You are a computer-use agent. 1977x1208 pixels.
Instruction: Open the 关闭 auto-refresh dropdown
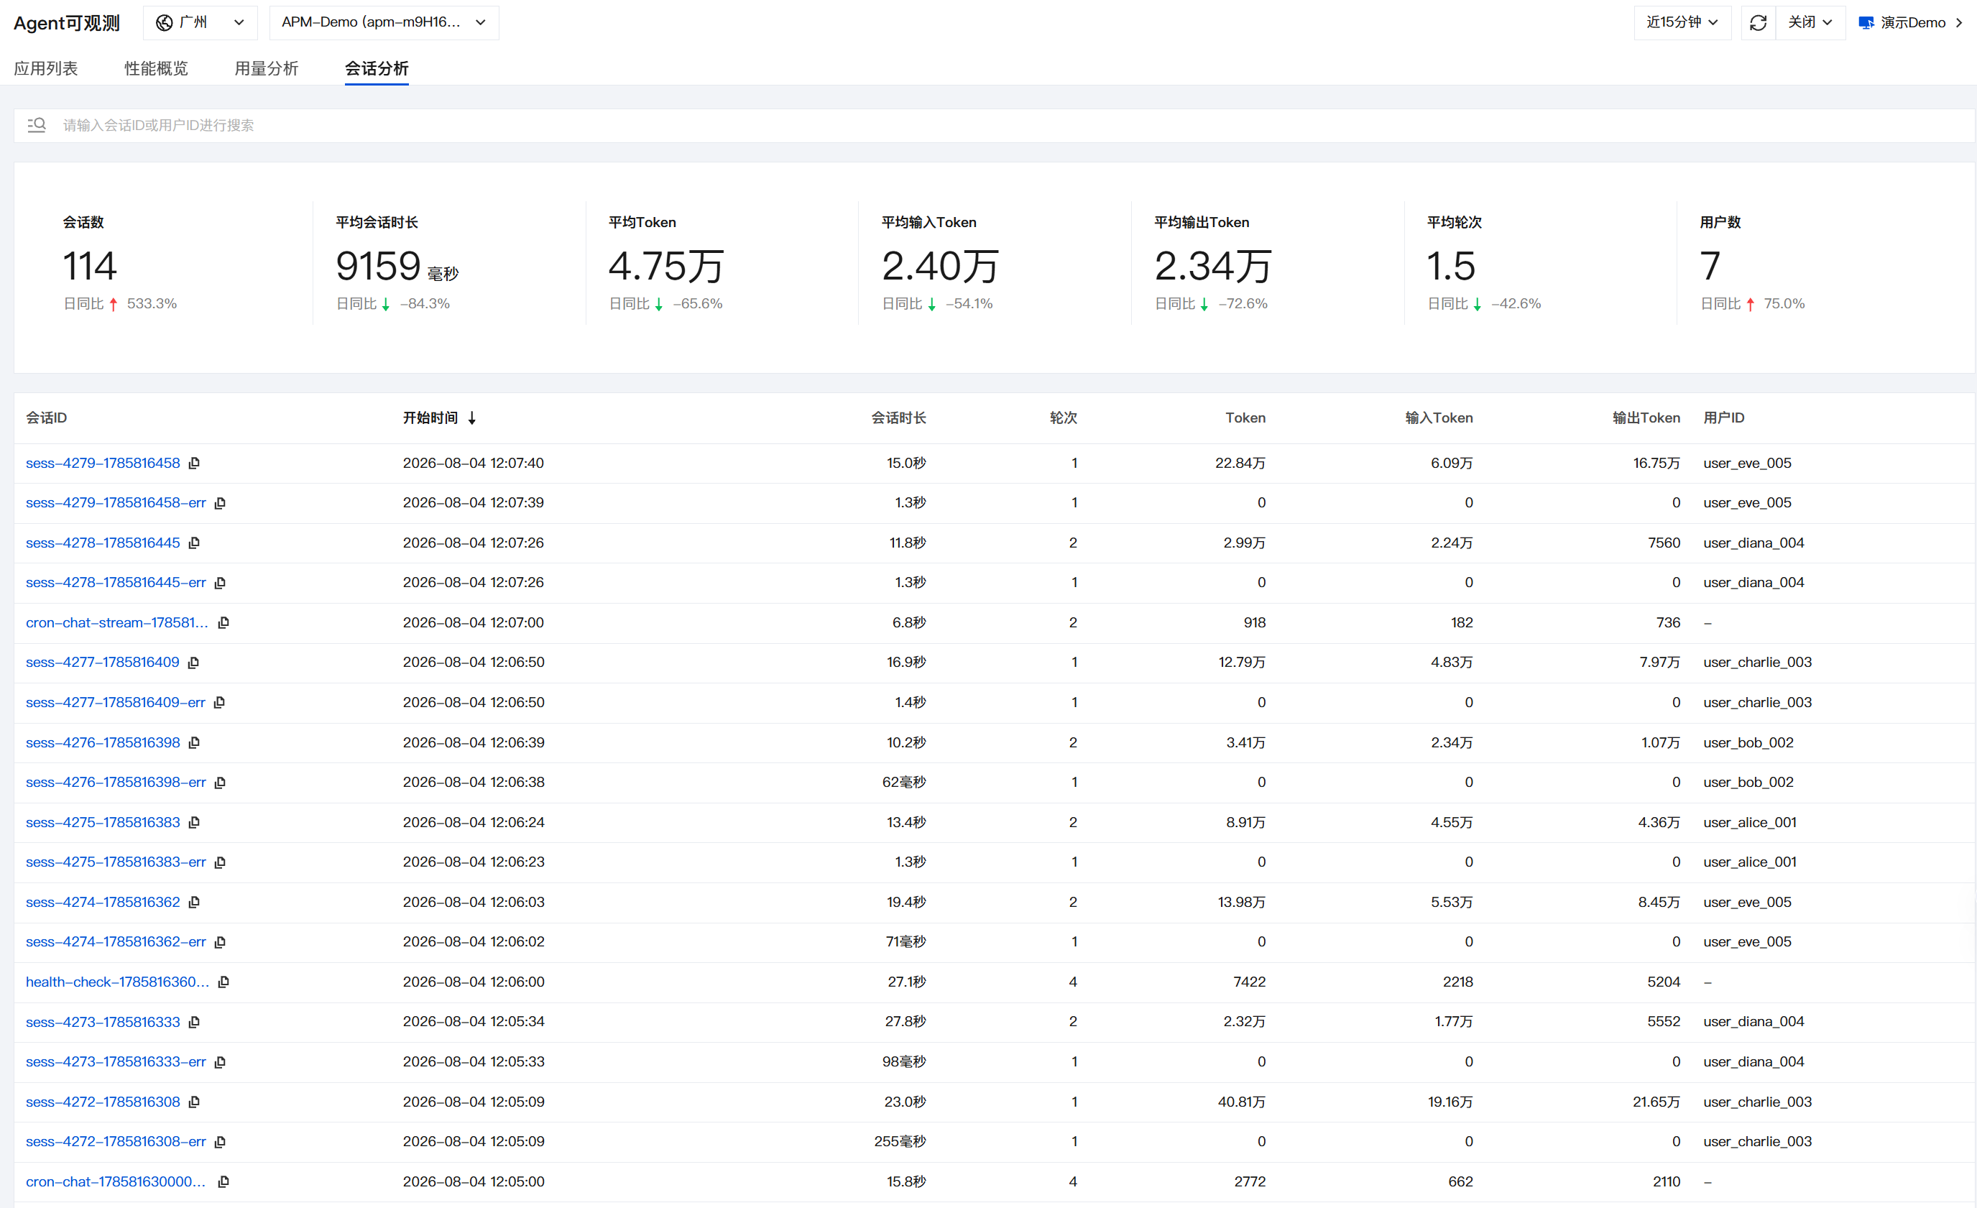pyautogui.click(x=1810, y=22)
